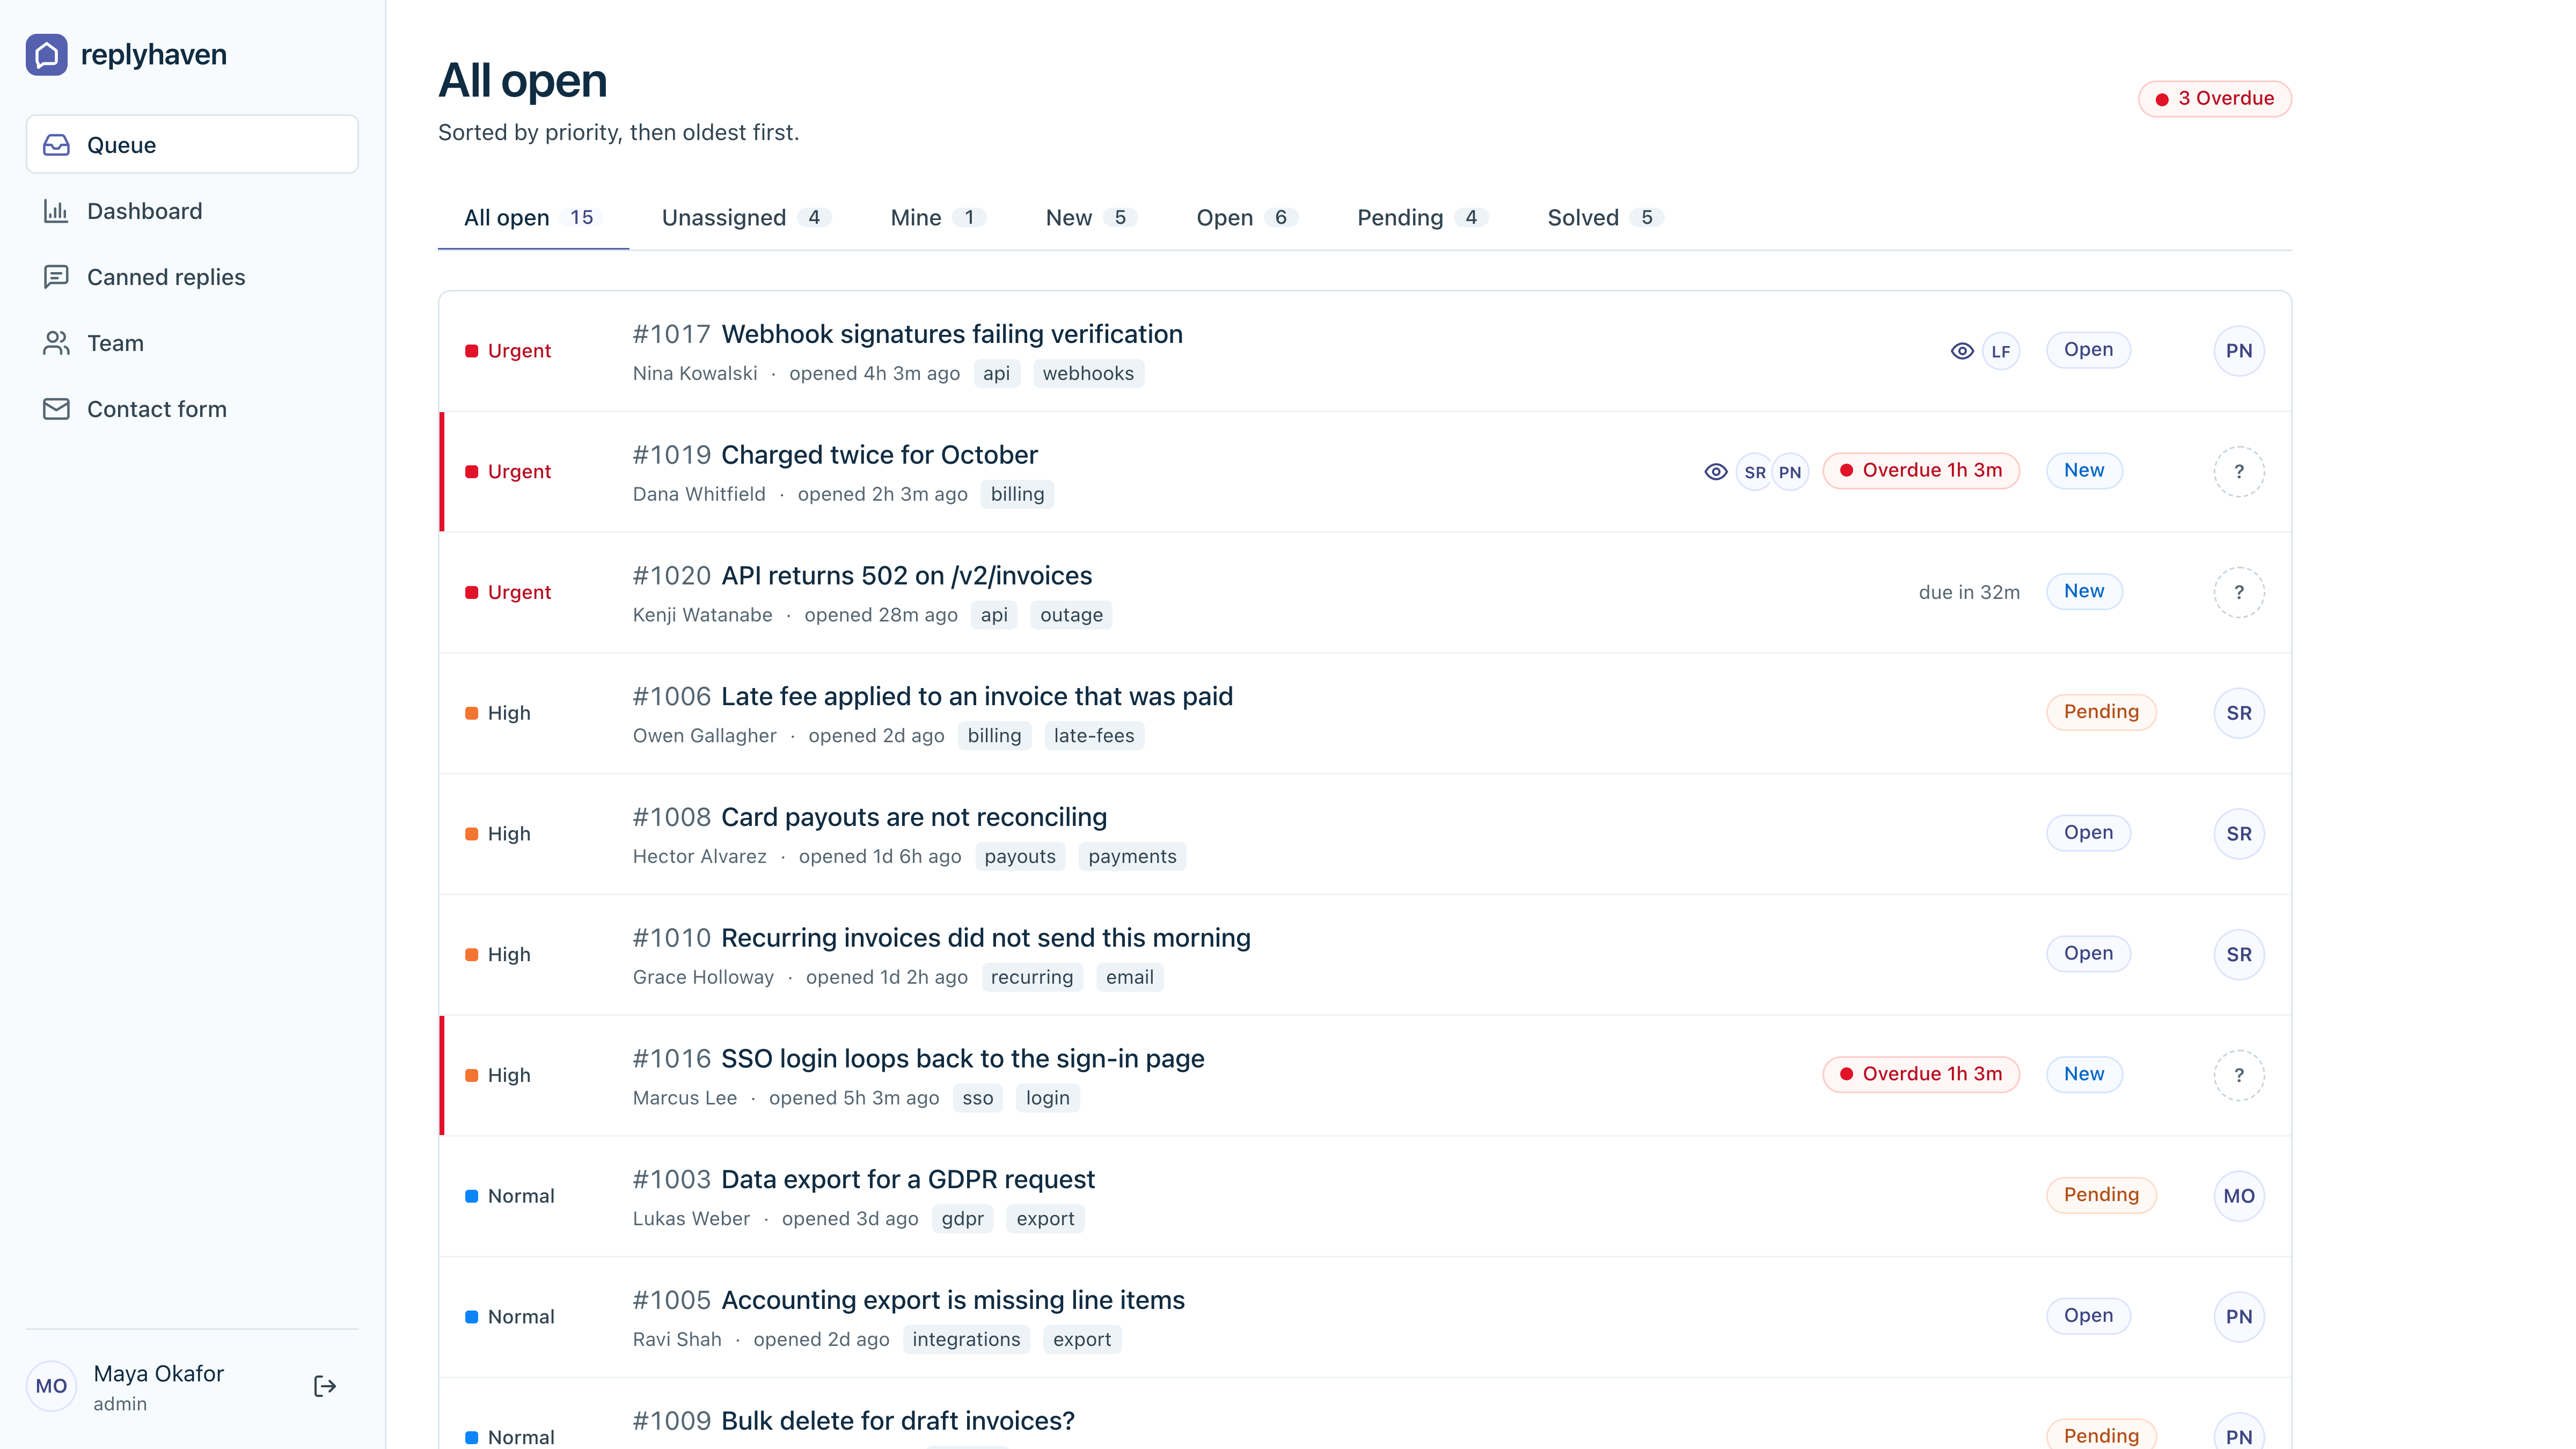Click unassigned avatar on ticket #1020
Image resolution: width=2576 pixels, height=1449 pixels.
(2239, 592)
